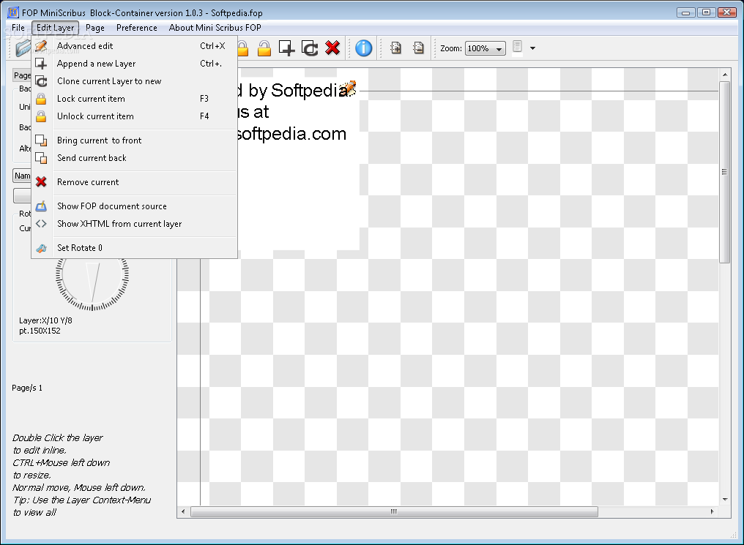Click the 'Page/s 1' label
The image size is (744, 545).
(27, 388)
